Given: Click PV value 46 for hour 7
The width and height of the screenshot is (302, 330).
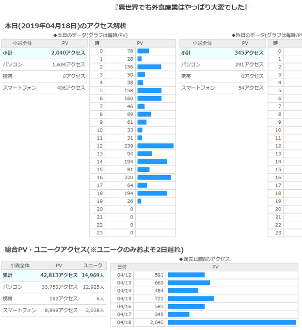Looking at the screenshot, I should pyautogui.click(x=130, y=106).
